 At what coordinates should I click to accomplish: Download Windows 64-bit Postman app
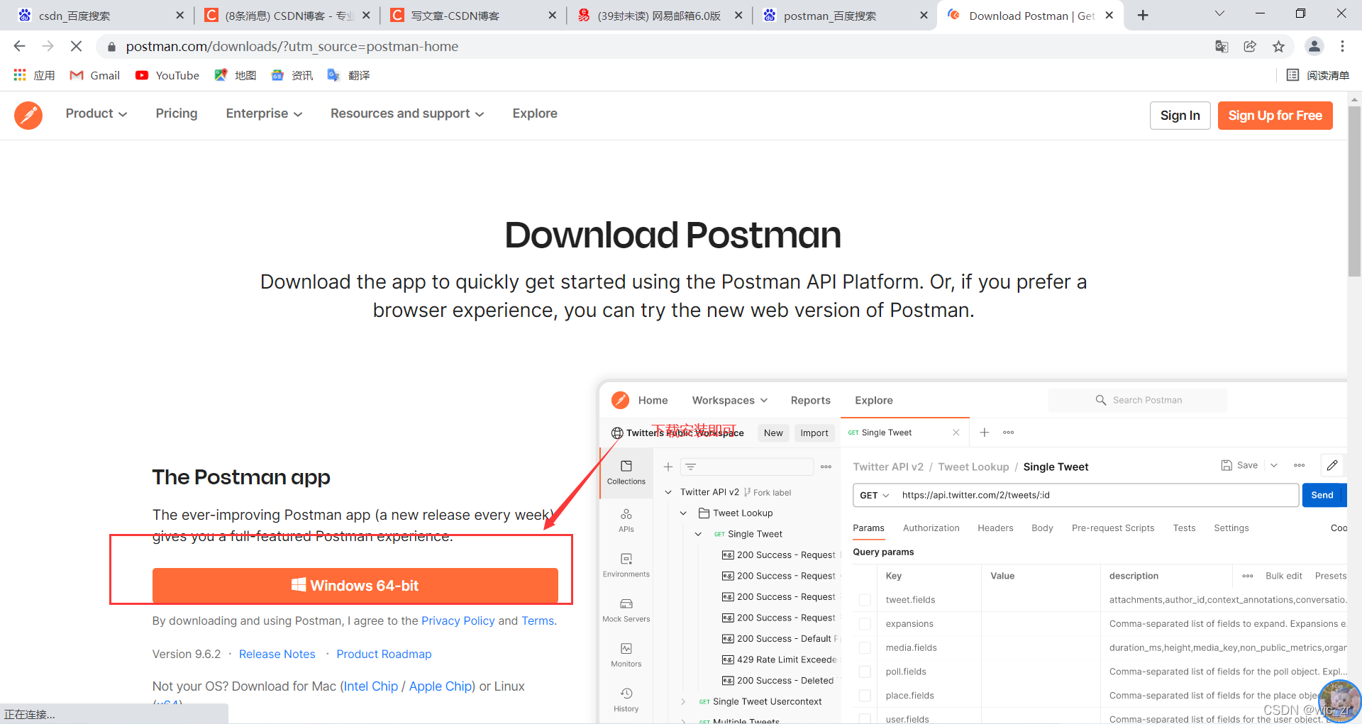coord(355,586)
